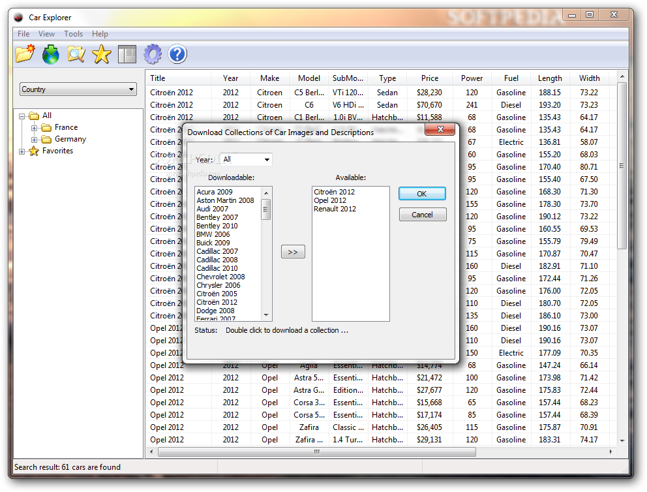
Task: Open the File menu
Action: [23, 34]
